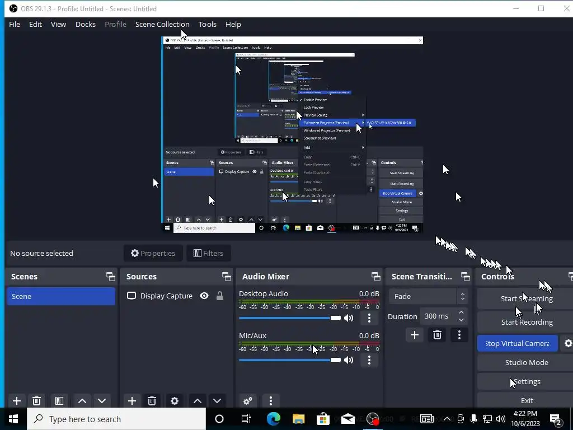Open Fade transition dropdown
This screenshot has width=573, height=430.
(429, 296)
